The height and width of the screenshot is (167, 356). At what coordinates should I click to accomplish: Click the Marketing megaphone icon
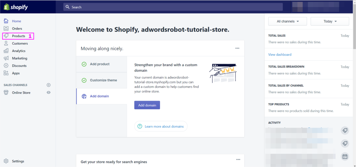(x=6, y=58)
